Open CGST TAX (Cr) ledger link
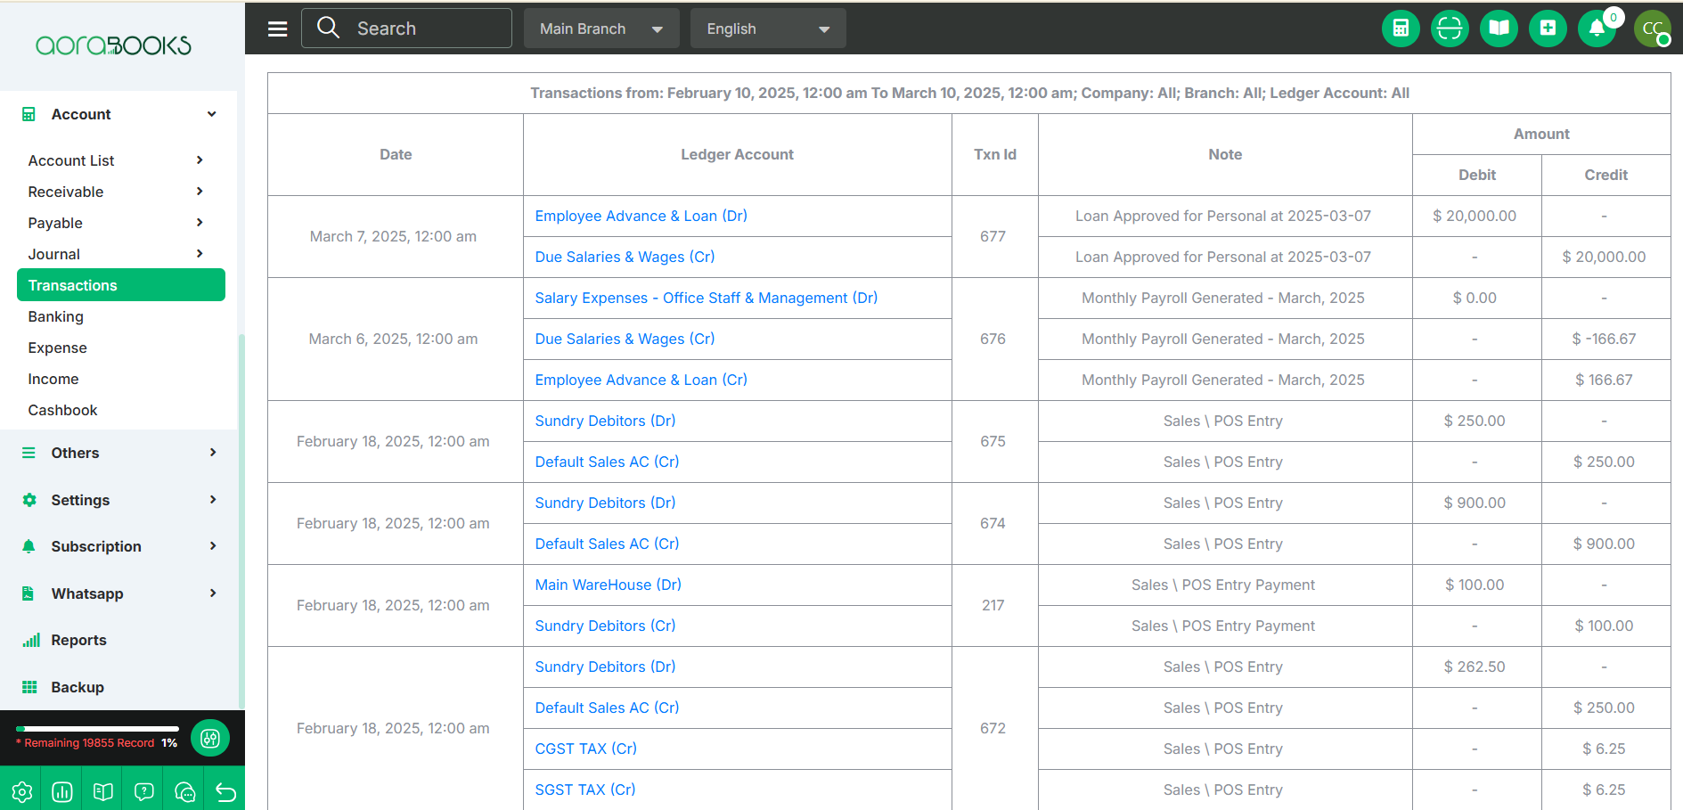Screen dimensions: 1683x810 (x=585, y=749)
